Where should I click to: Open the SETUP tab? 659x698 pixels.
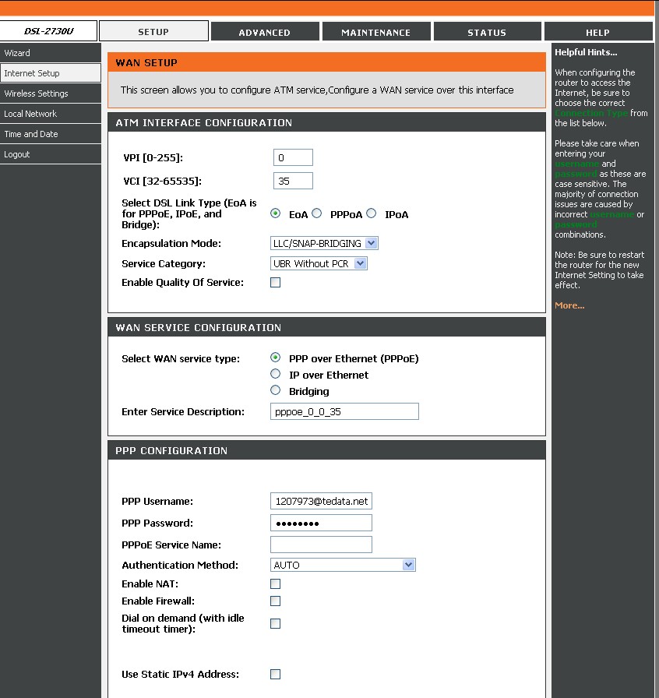pyautogui.click(x=153, y=31)
